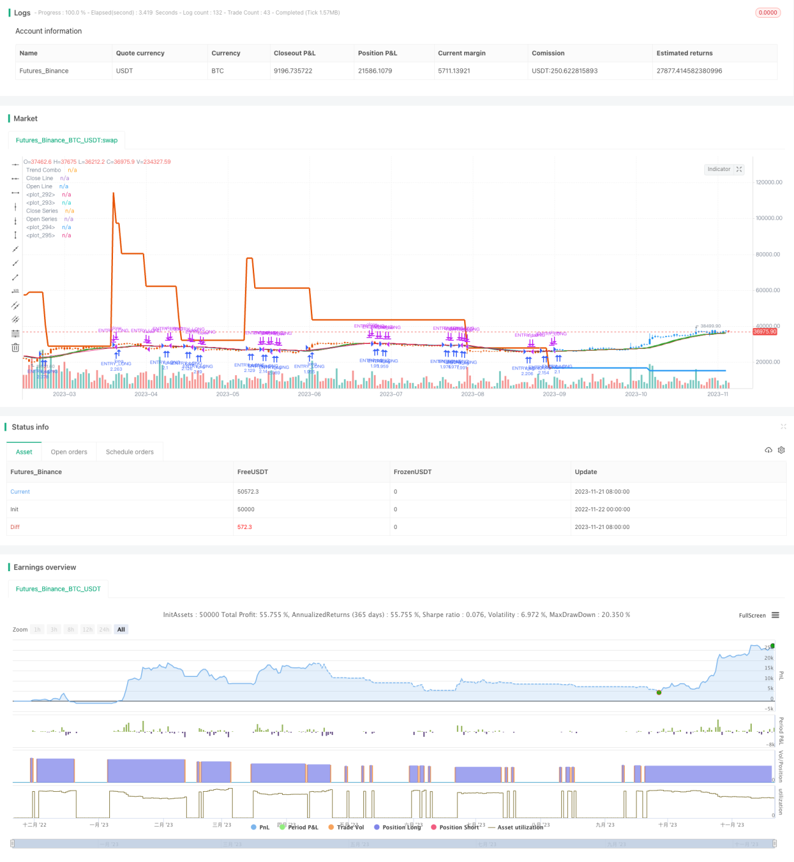The image size is (794, 862).
Task: Select the price line 123 tool
Action: (x=15, y=291)
